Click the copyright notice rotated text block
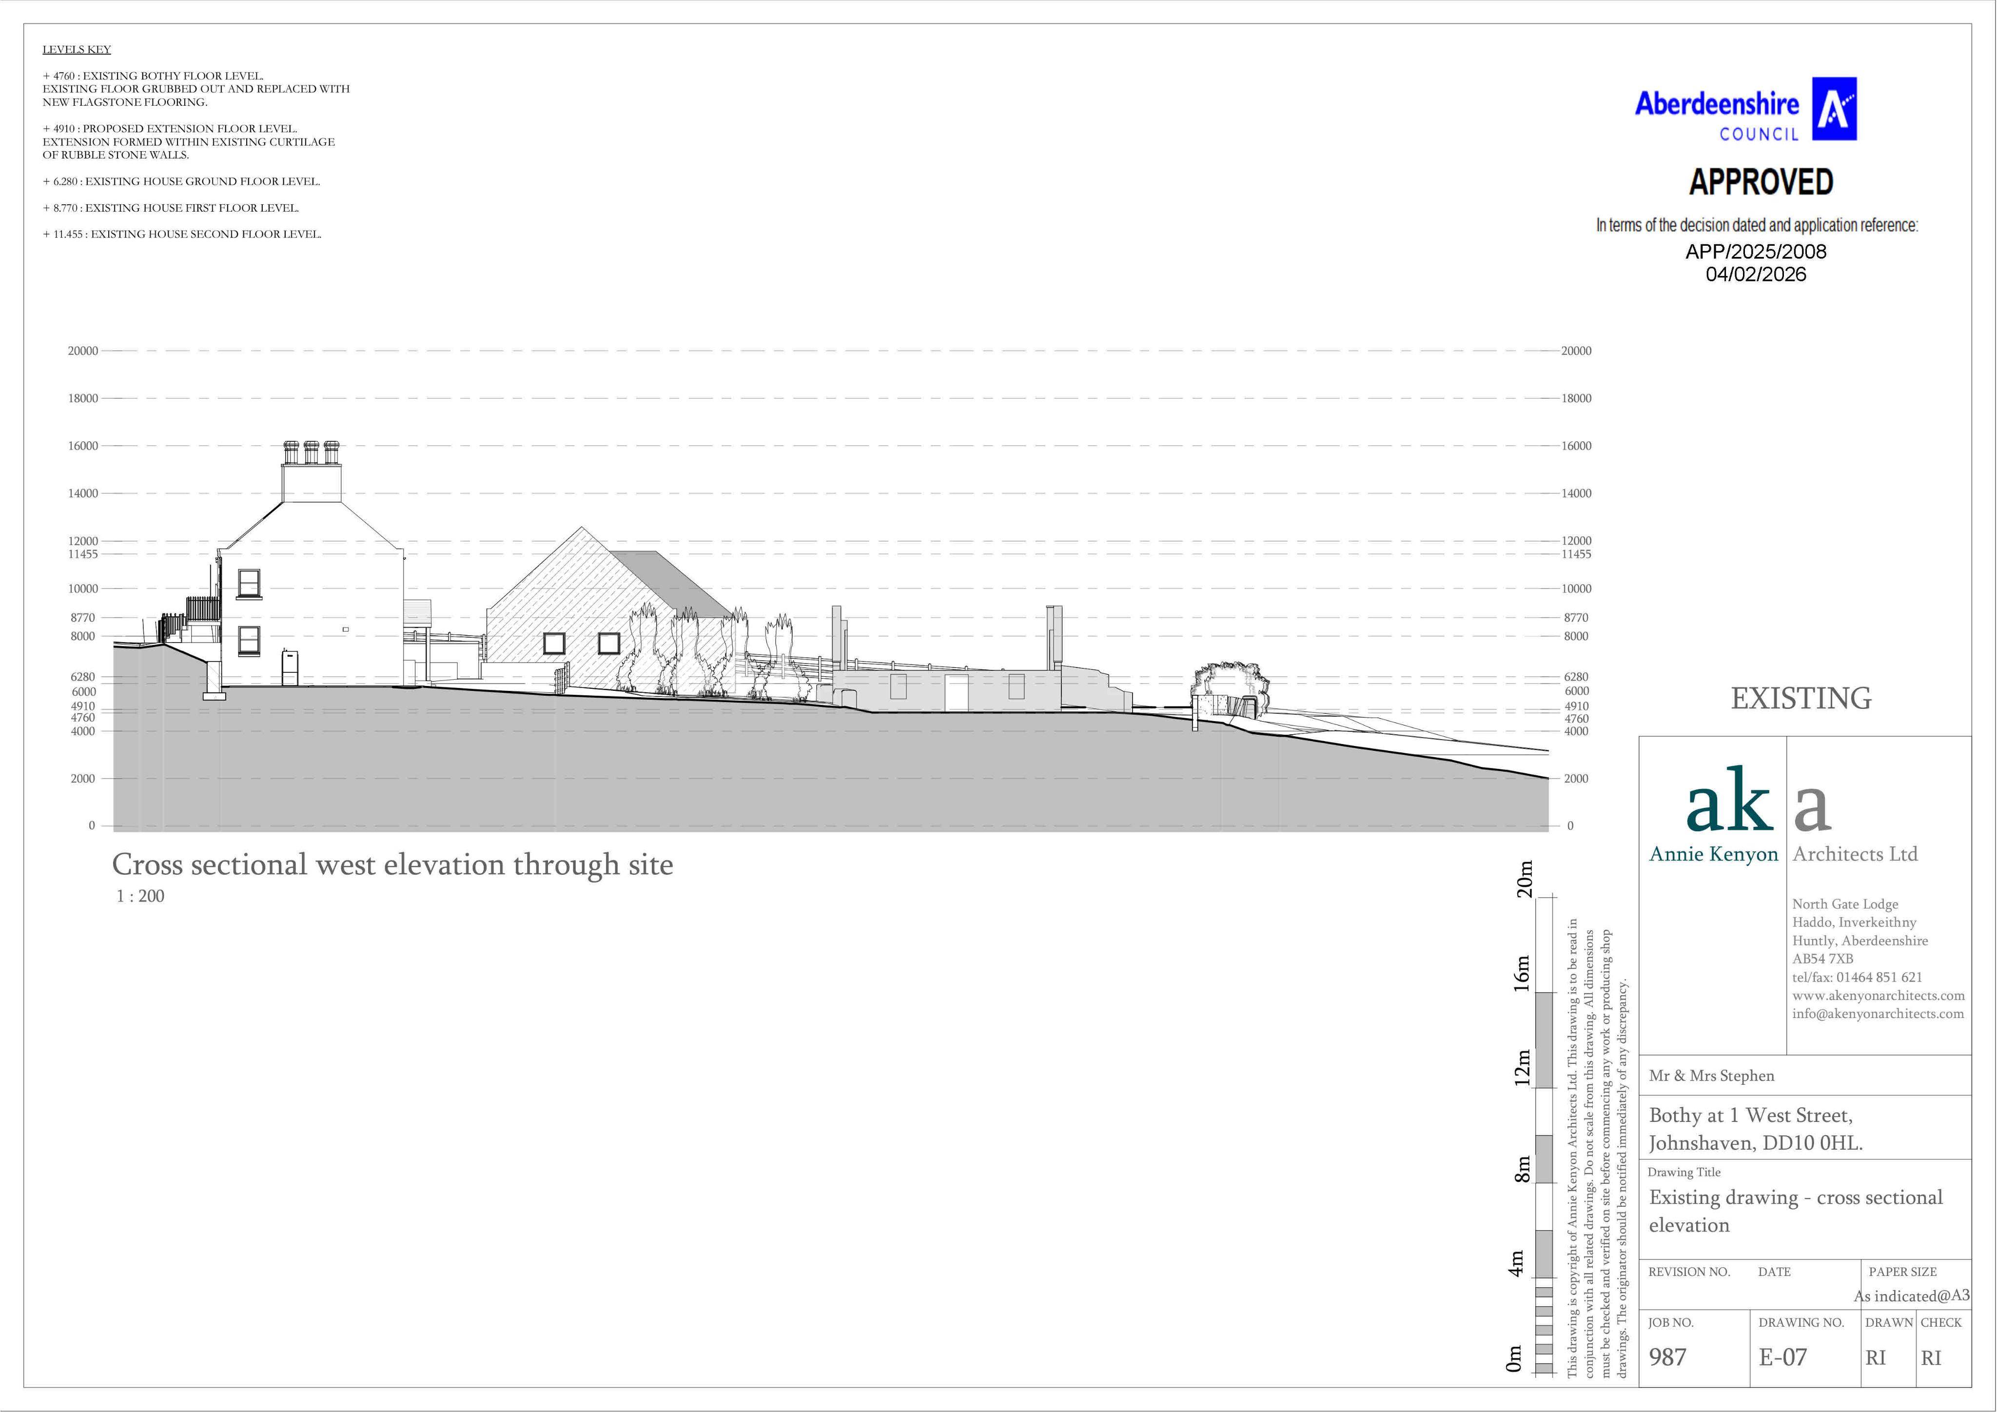The width and height of the screenshot is (1997, 1412). (1598, 1148)
